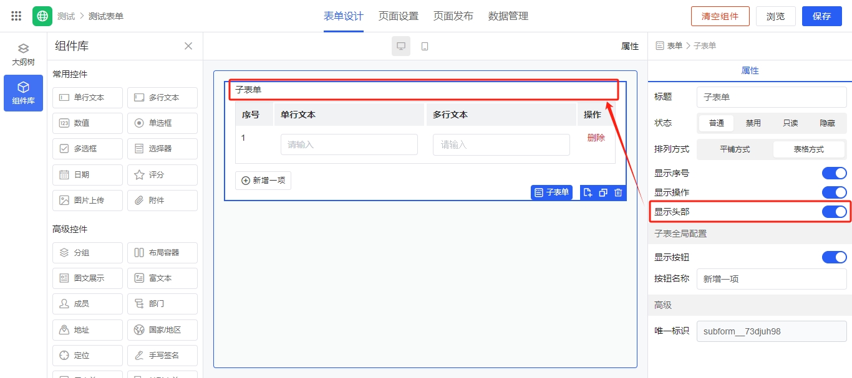The width and height of the screenshot is (852, 378).
Task: Set status to read-only
Action: click(x=790, y=123)
